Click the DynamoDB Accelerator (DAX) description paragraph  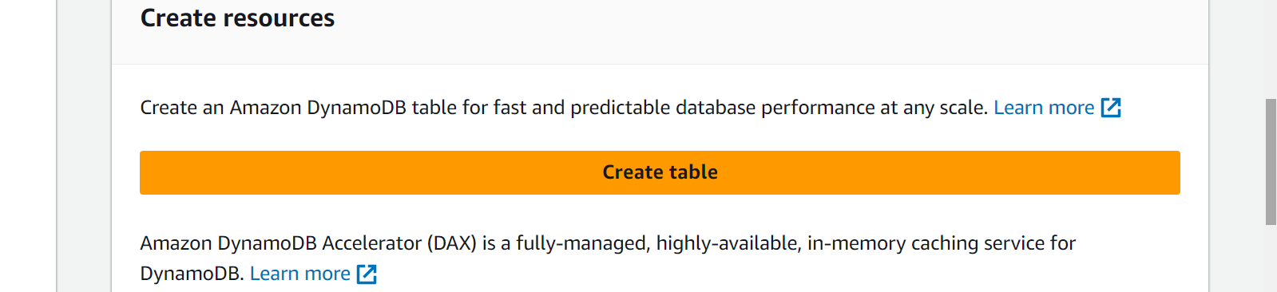click(x=608, y=258)
